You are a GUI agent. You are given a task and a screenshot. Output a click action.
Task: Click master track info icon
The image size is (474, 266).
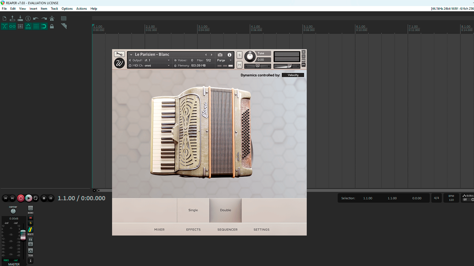coord(31,261)
